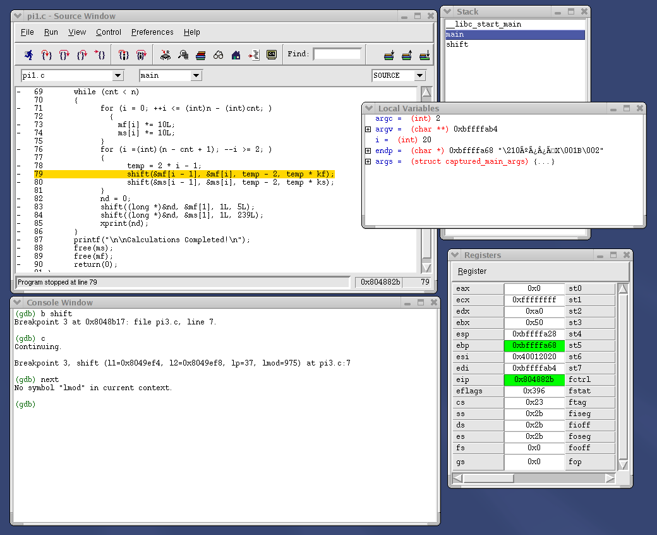Viewport: 657px width, 535px height.
Task: Expand the args struct variable
Action: click(368, 161)
